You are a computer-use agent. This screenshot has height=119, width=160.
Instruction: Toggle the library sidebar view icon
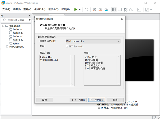point(114,10)
